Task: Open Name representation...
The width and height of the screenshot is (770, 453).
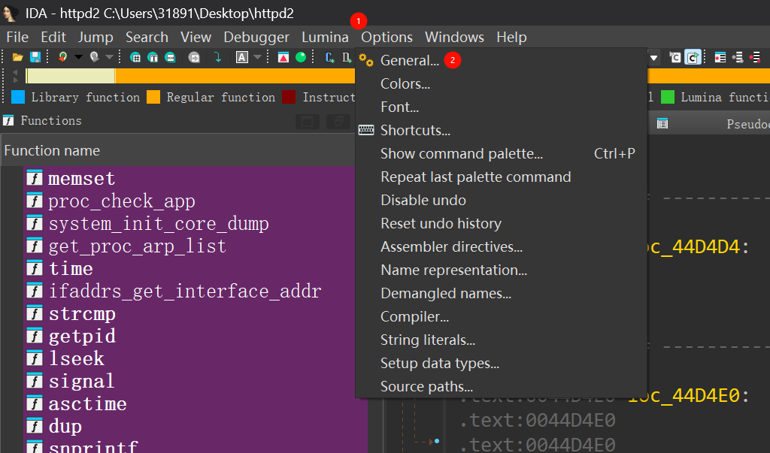Action: pos(502,270)
